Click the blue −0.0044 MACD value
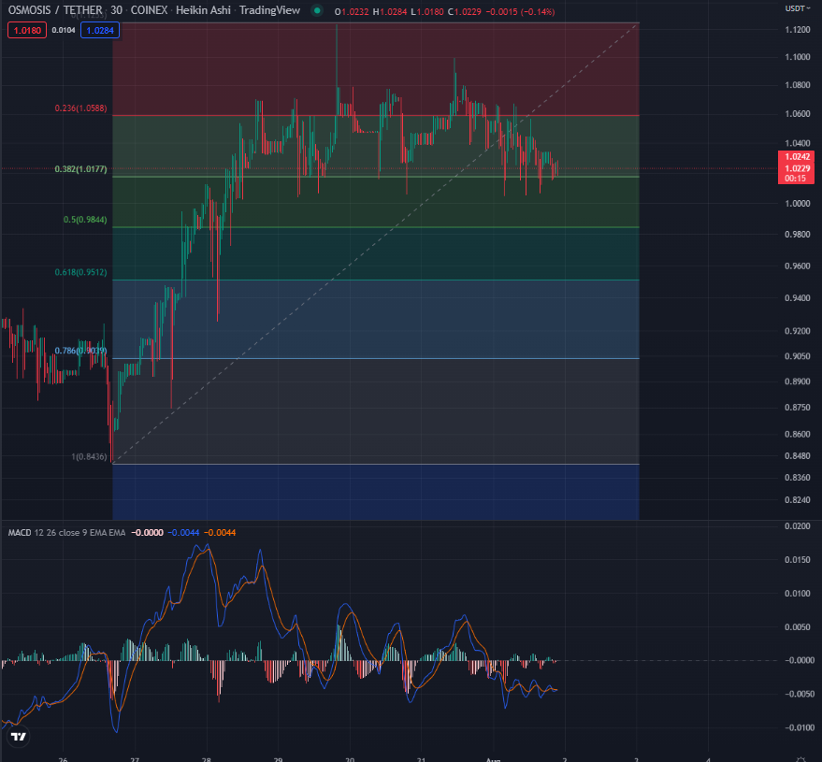The height and width of the screenshot is (762, 822). pos(183,532)
